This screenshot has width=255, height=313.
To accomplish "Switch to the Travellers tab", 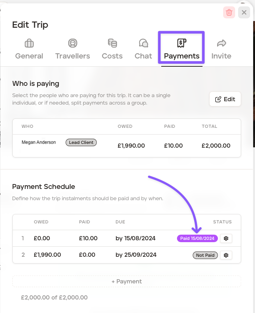I will click(x=72, y=56).
